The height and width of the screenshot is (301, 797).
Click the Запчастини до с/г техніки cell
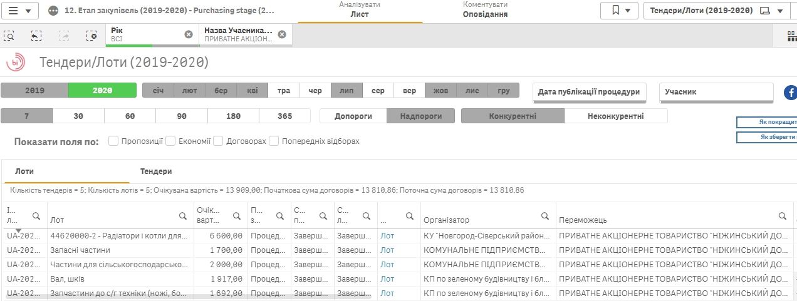tap(121, 293)
